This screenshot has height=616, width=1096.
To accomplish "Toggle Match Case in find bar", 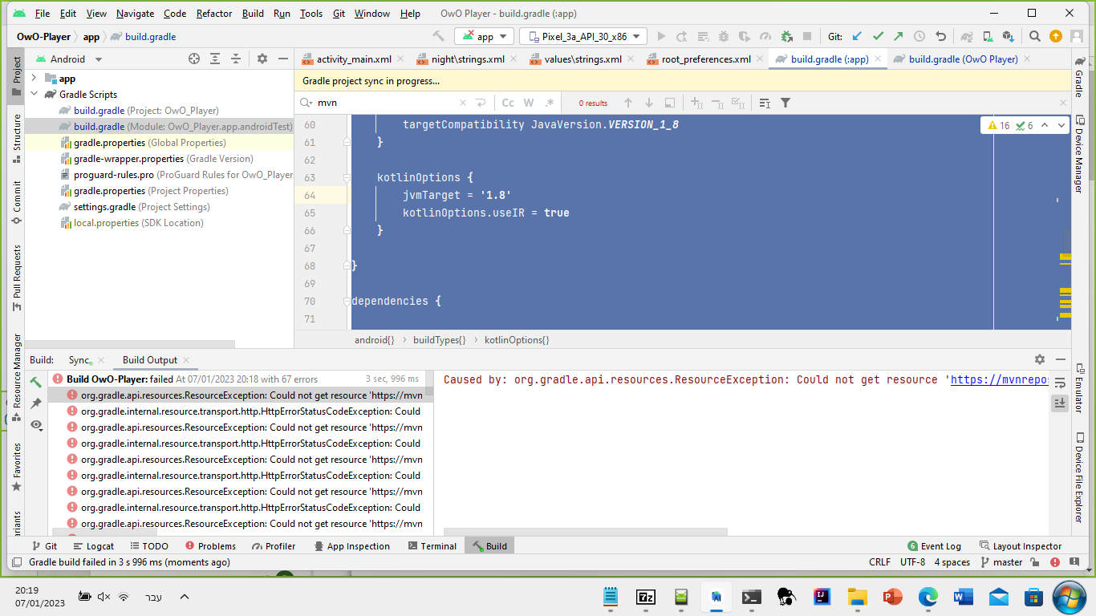I will [x=508, y=103].
